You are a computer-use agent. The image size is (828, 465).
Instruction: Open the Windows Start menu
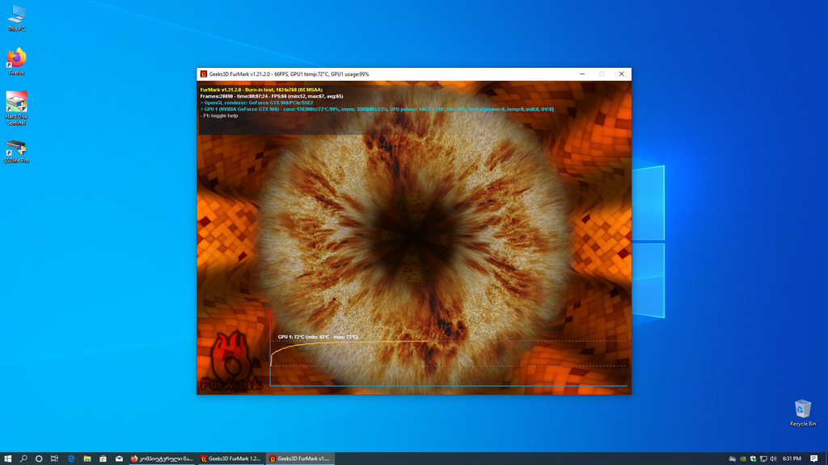7,459
